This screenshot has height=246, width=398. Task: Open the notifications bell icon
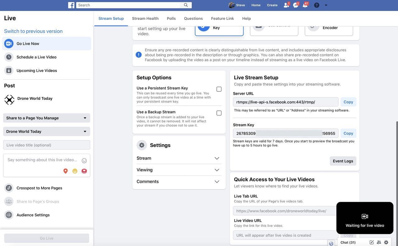point(305,5)
